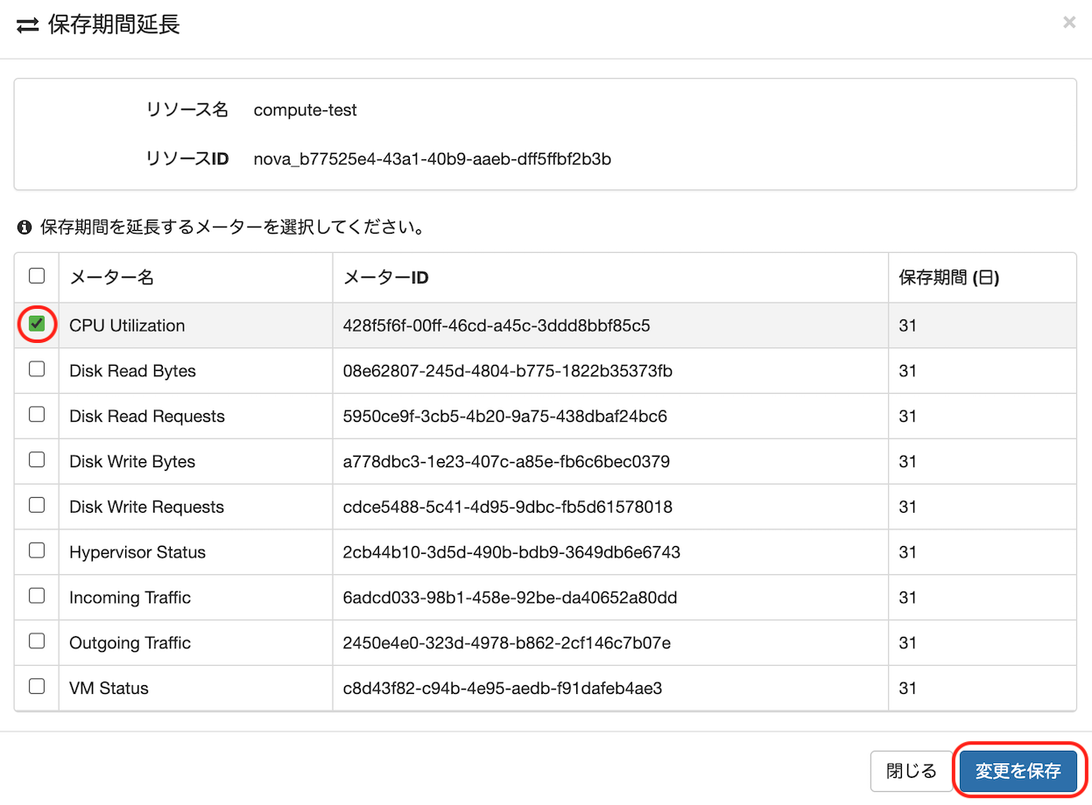Viewport: 1092px width, 805px height.
Task: Check the Hypervisor Status checkbox
Action: click(x=37, y=550)
